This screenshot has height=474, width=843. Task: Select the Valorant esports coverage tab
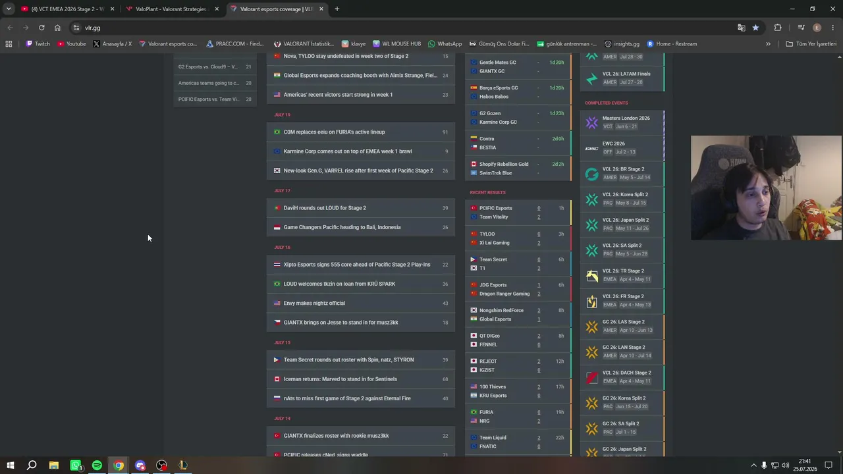(277, 9)
